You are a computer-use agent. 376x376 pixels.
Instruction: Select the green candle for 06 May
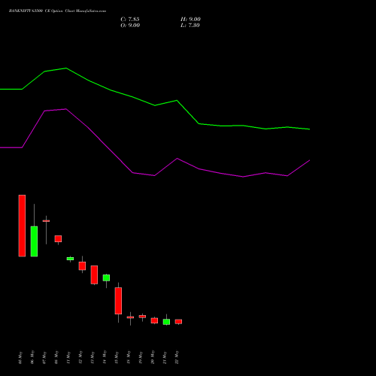[x=34, y=241]
